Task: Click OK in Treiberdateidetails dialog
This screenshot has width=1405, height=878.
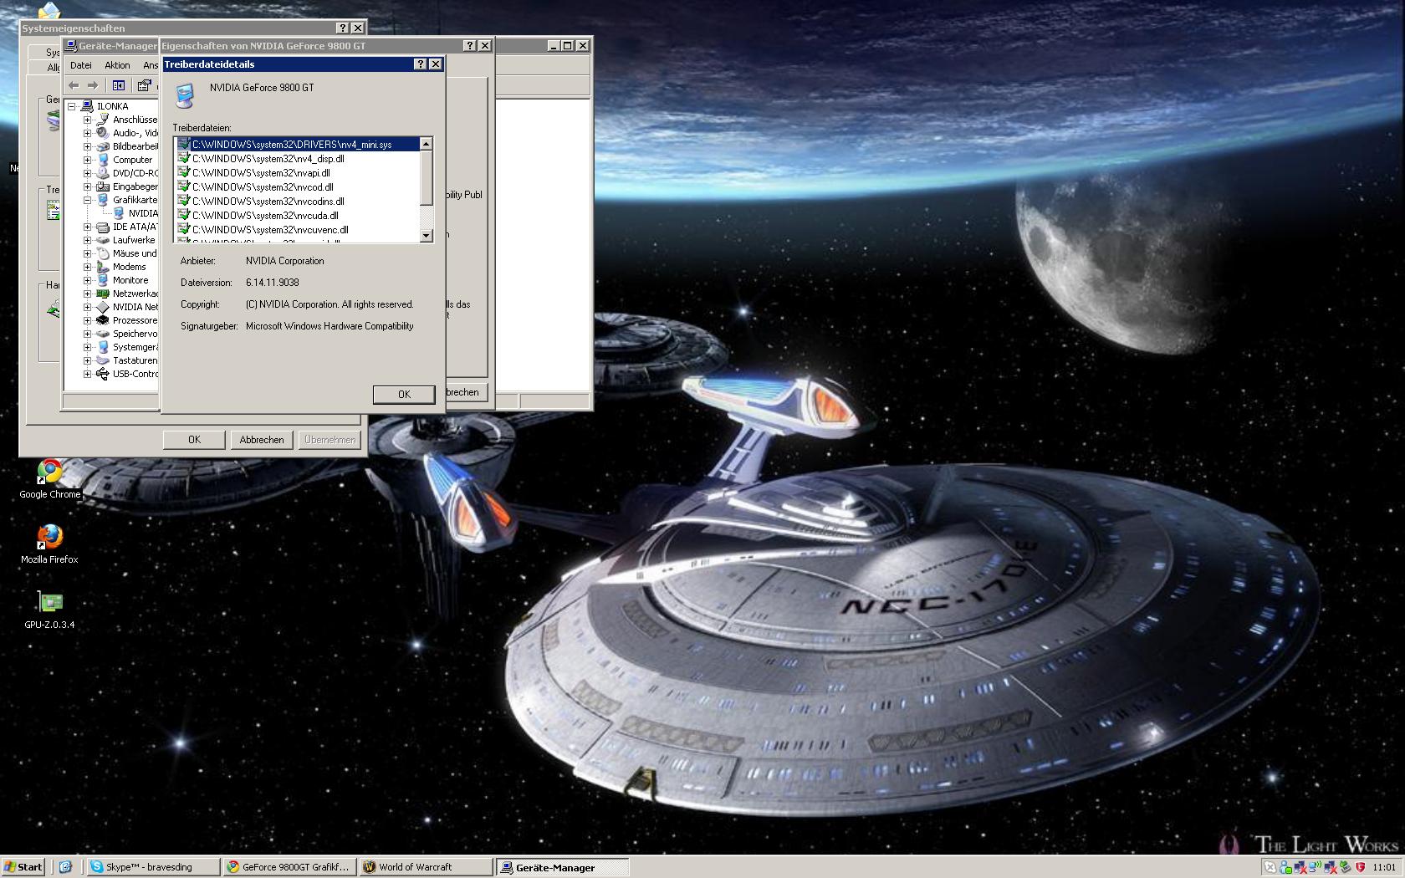Action: point(404,394)
